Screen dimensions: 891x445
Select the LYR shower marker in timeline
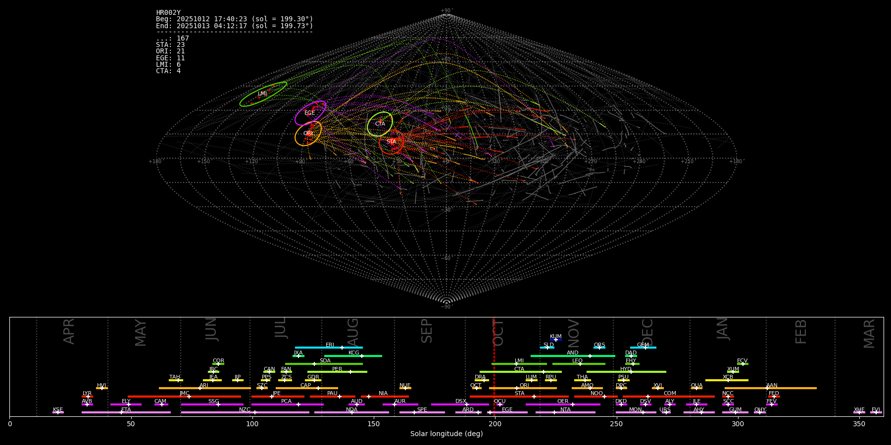coord(87,397)
